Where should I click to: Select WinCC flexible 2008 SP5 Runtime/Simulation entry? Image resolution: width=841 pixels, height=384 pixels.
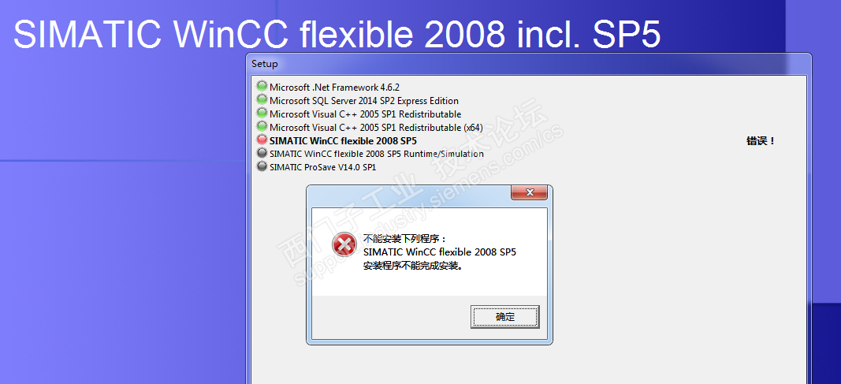tap(377, 154)
